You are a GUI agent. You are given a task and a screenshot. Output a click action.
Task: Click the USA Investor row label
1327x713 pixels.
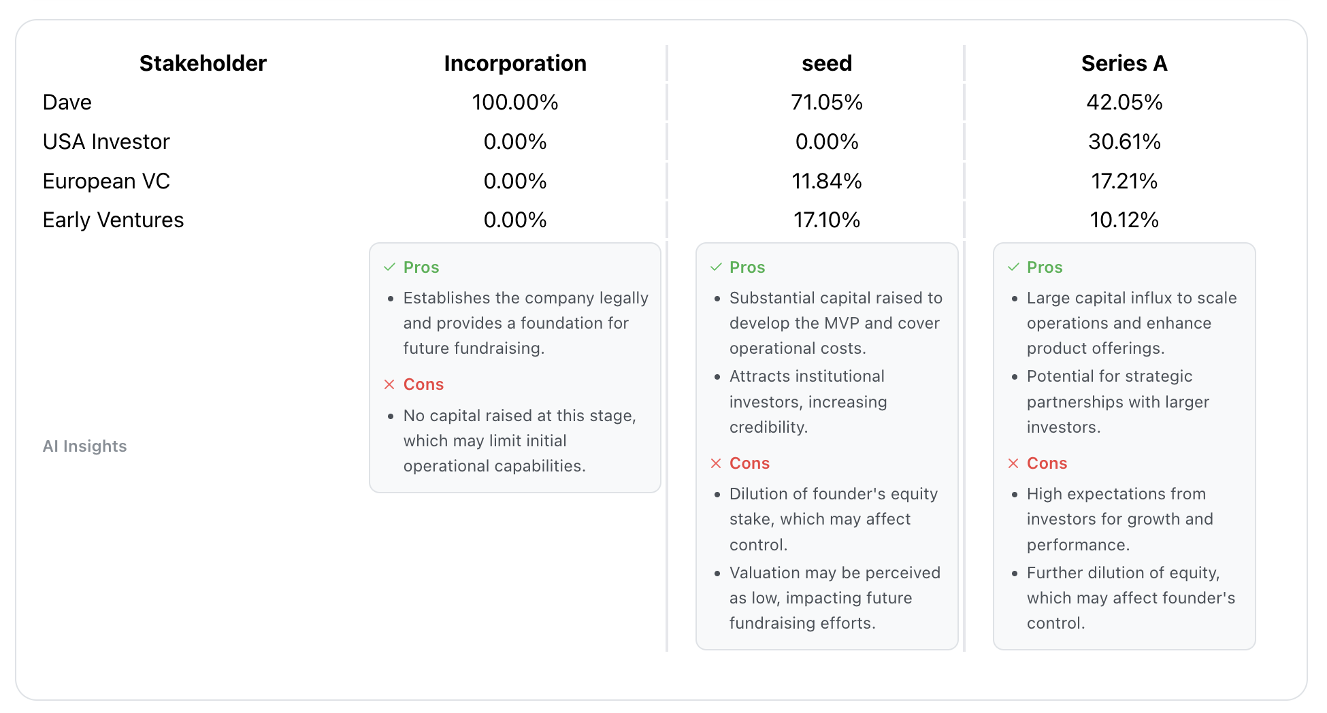pos(105,142)
